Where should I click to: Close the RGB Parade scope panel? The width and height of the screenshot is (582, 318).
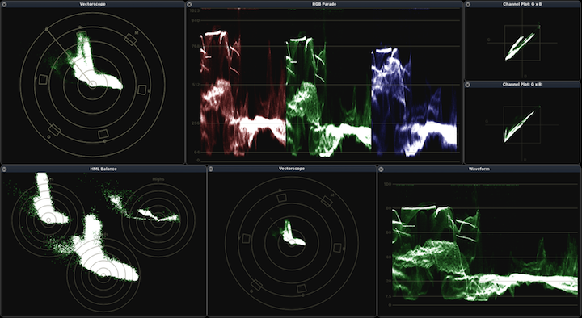click(x=189, y=5)
